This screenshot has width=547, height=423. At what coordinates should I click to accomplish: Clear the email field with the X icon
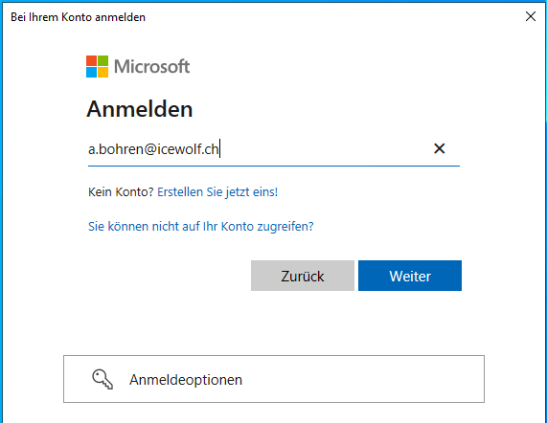pyautogui.click(x=439, y=148)
